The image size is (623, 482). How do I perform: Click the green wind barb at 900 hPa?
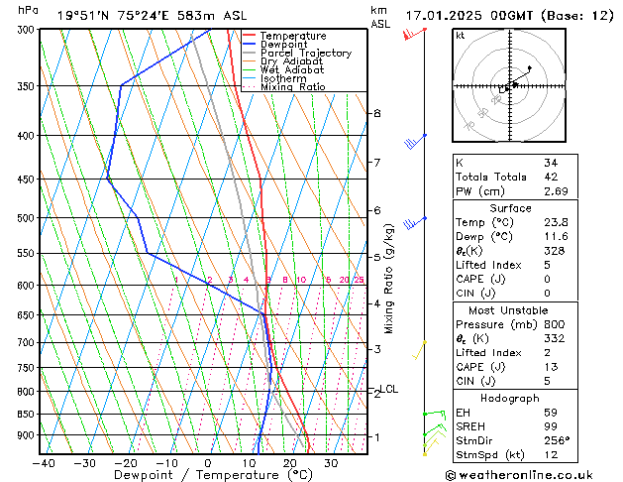coord(434,429)
